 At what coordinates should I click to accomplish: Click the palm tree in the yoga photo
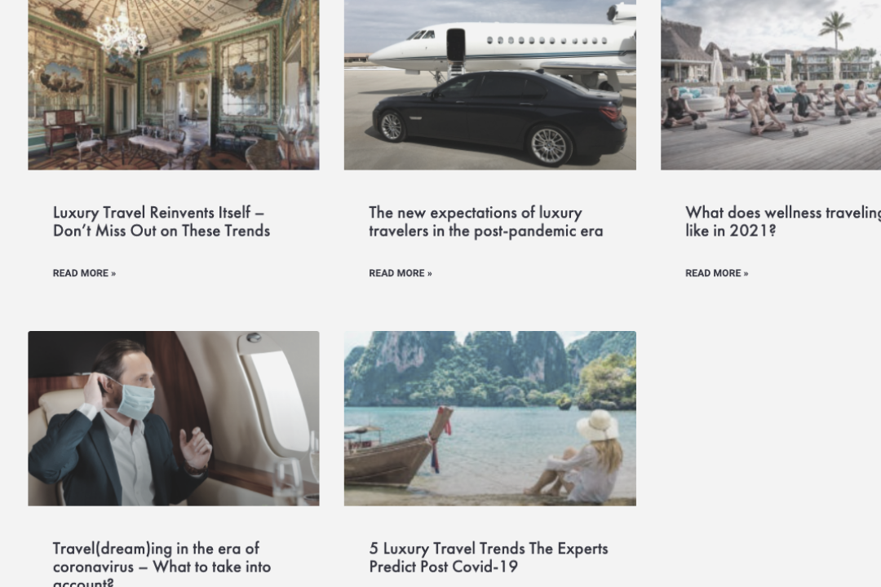(x=835, y=29)
